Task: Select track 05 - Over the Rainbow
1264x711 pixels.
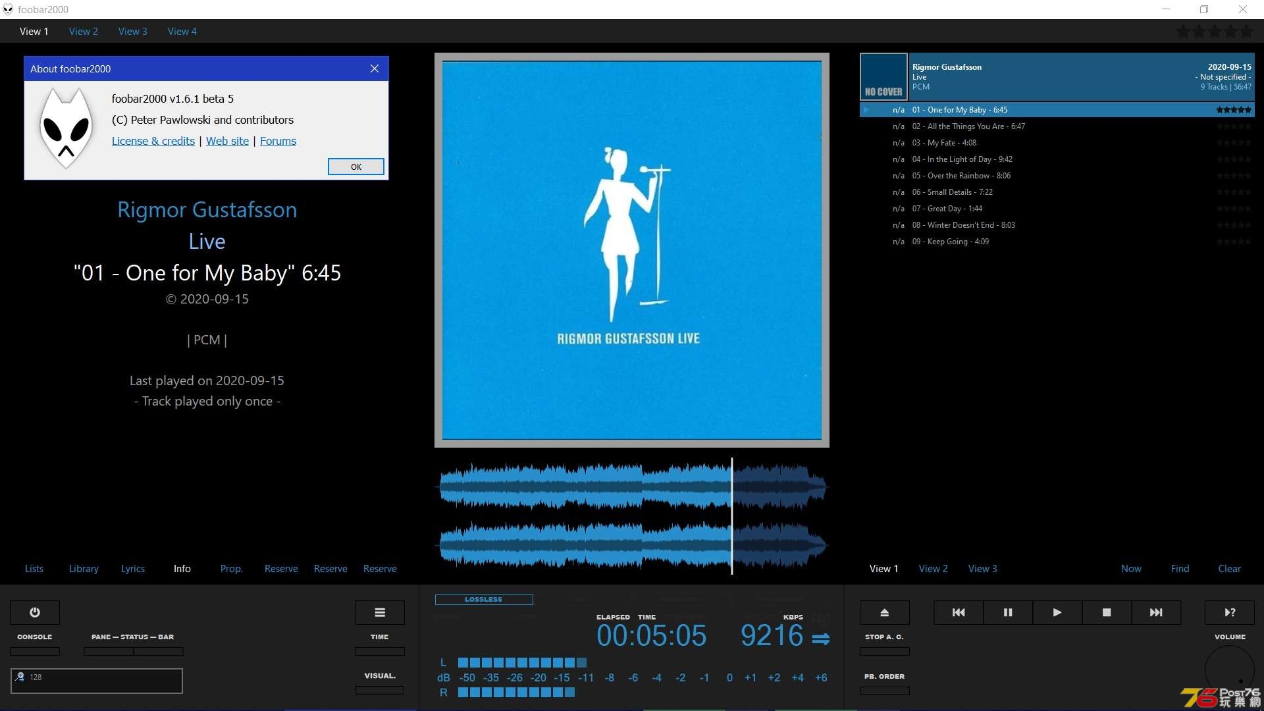Action: (x=1057, y=176)
